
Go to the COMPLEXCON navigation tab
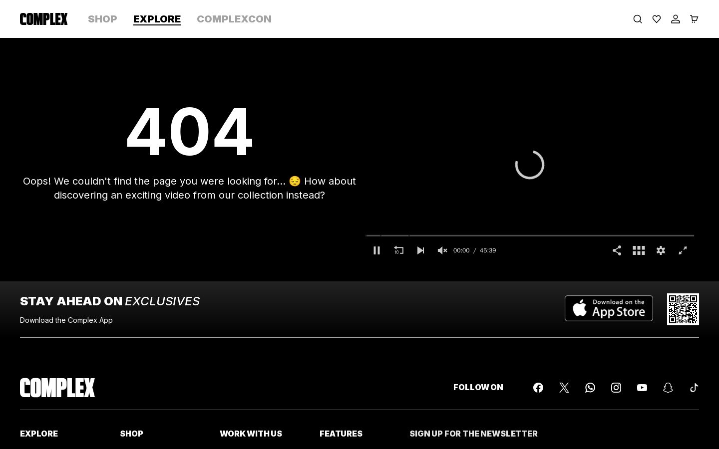point(234,19)
